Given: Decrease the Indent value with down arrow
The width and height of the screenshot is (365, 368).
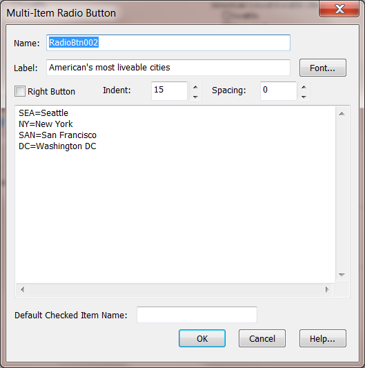Looking at the screenshot, I should pos(195,97).
